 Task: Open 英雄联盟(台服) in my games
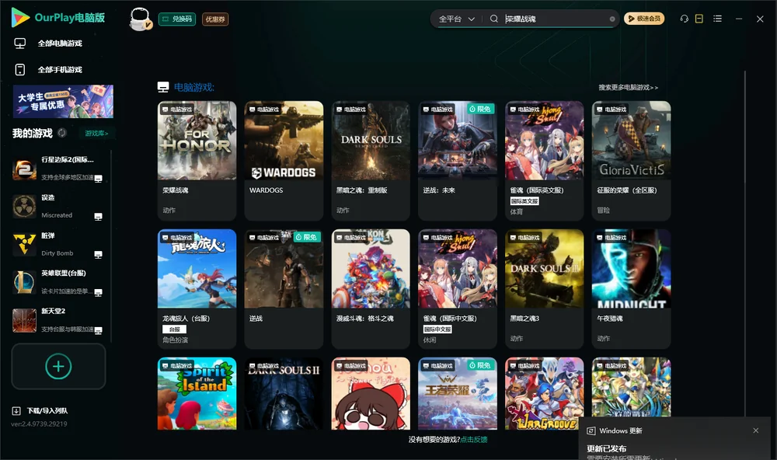point(58,282)
